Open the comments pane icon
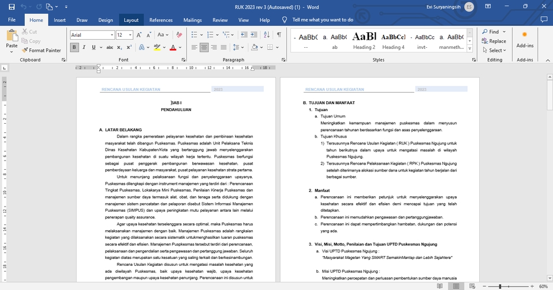 tap(544, 20)
